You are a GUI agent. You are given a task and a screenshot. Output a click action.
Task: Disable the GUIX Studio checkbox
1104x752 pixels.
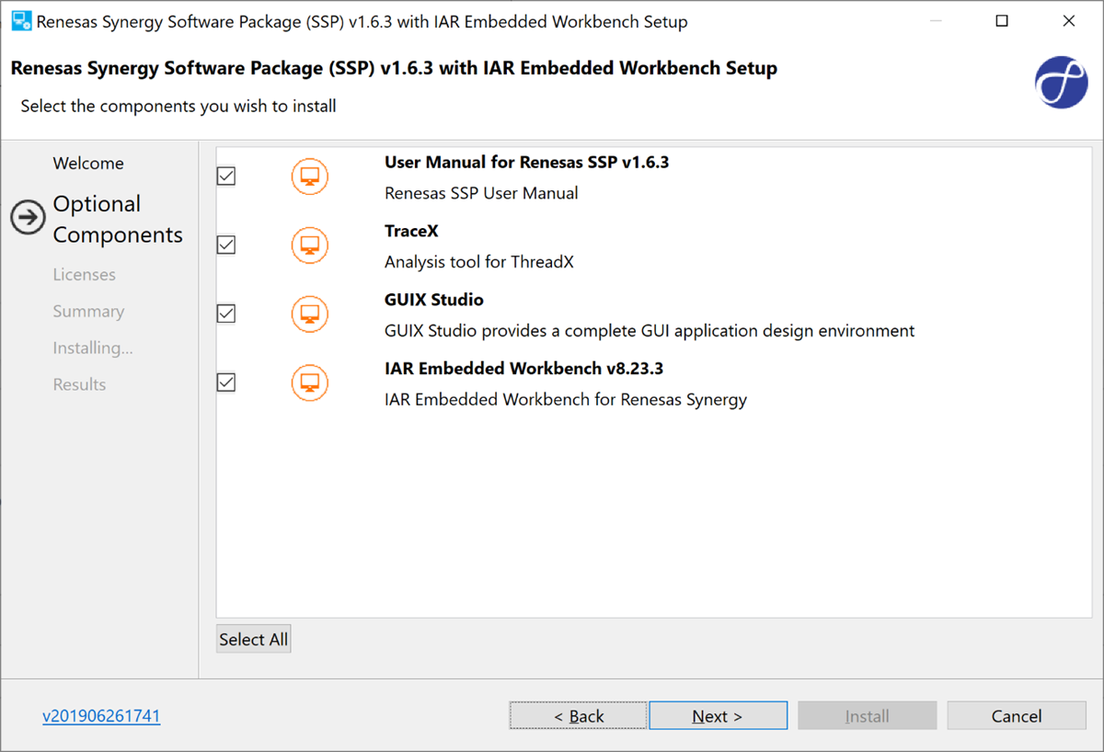[x=225, y=313]
